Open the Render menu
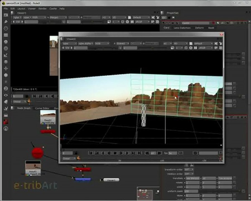The image size is (251, 201). [42, 8]
